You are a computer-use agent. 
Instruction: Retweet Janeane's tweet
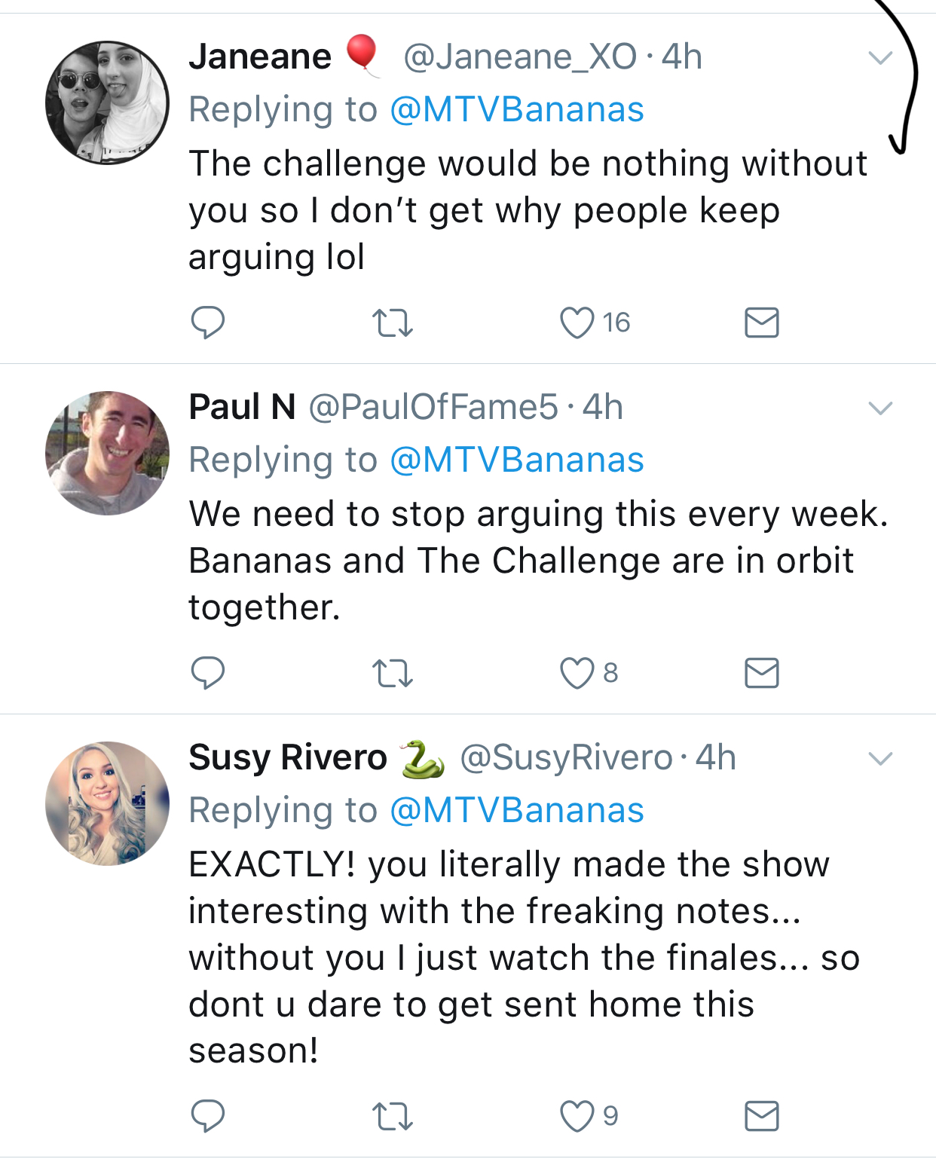pos(393,323)
